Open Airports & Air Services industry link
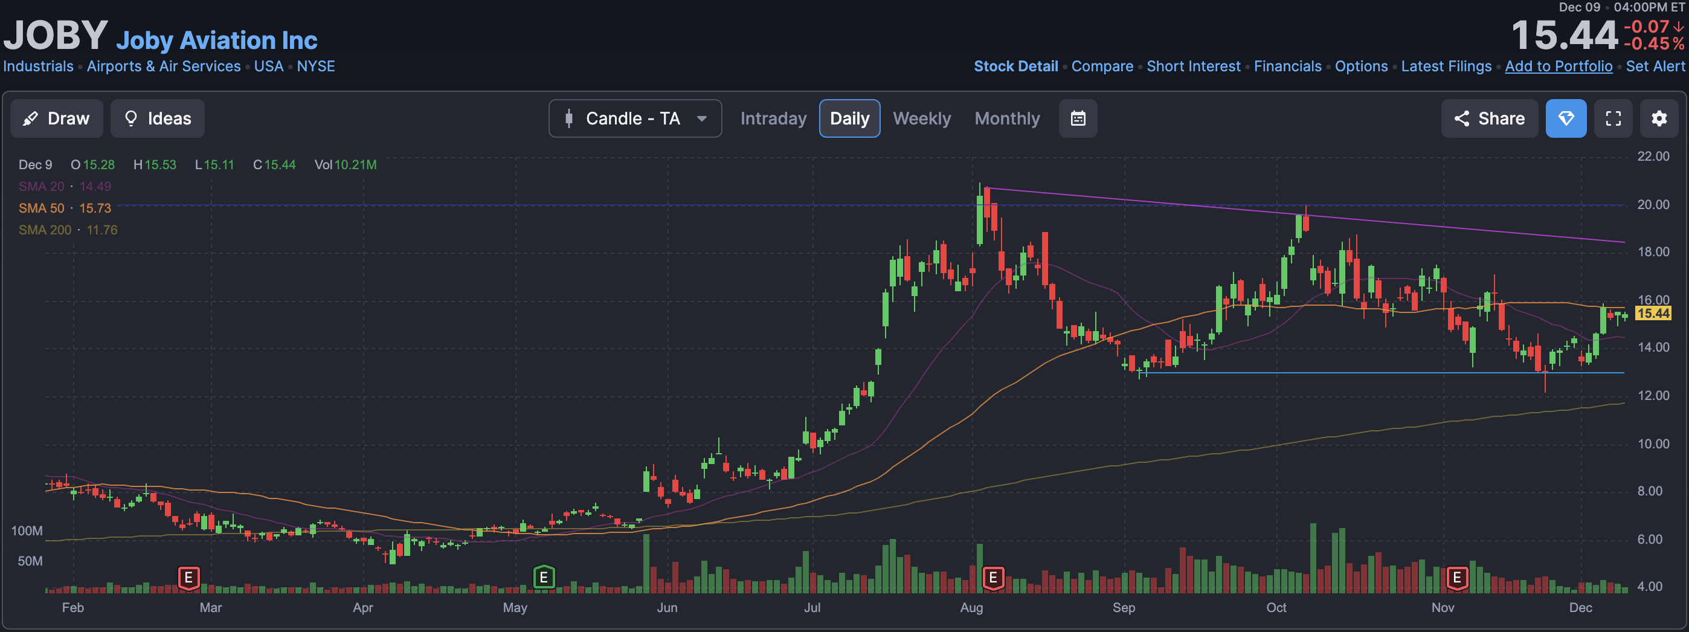1689x632 pixels. (x=164, y=66)
